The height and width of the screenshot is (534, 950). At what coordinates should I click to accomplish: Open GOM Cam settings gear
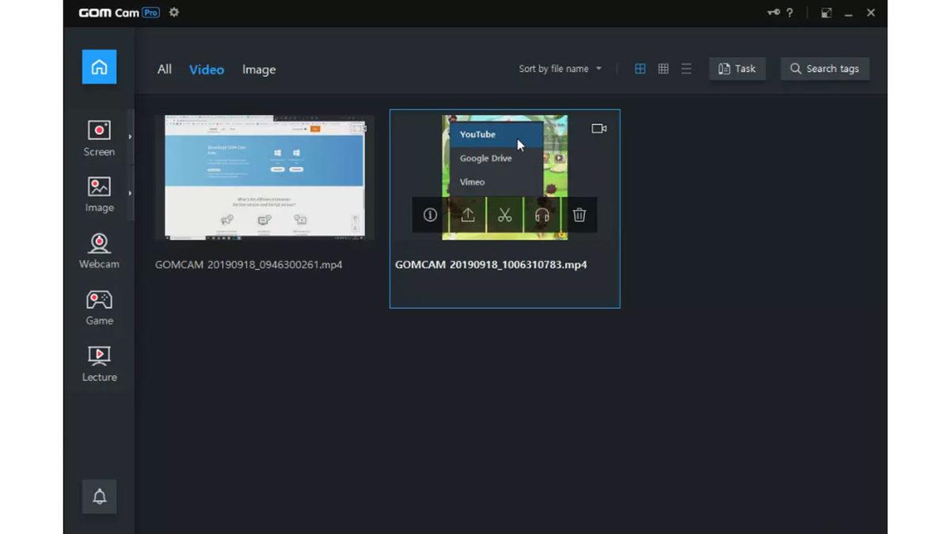point(173,13)
